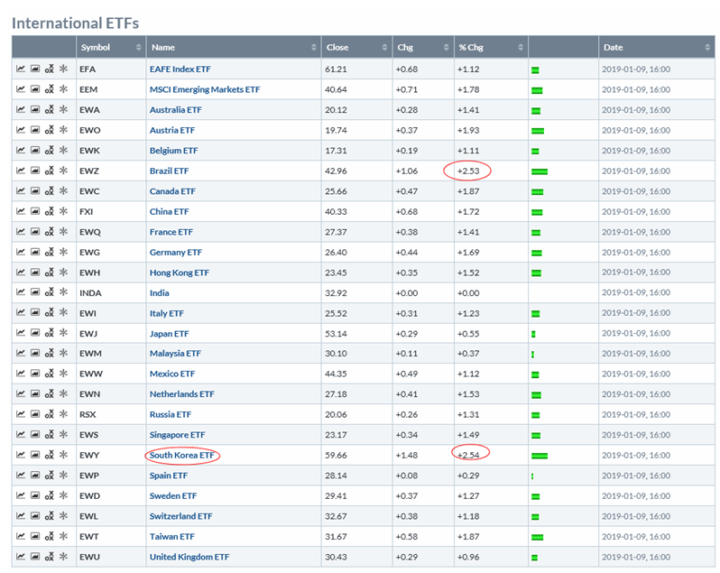Click the Seasonality asterisk icon for FXI
The width and height of the screenshot is (720, 573).
click(x=63, y=211)
